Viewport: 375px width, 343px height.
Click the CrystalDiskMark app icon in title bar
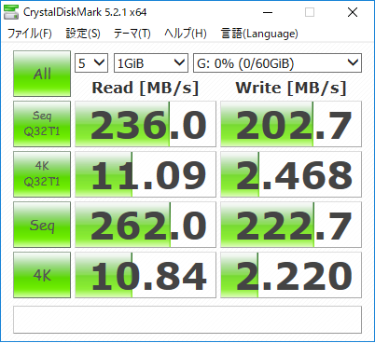point(11,12)
